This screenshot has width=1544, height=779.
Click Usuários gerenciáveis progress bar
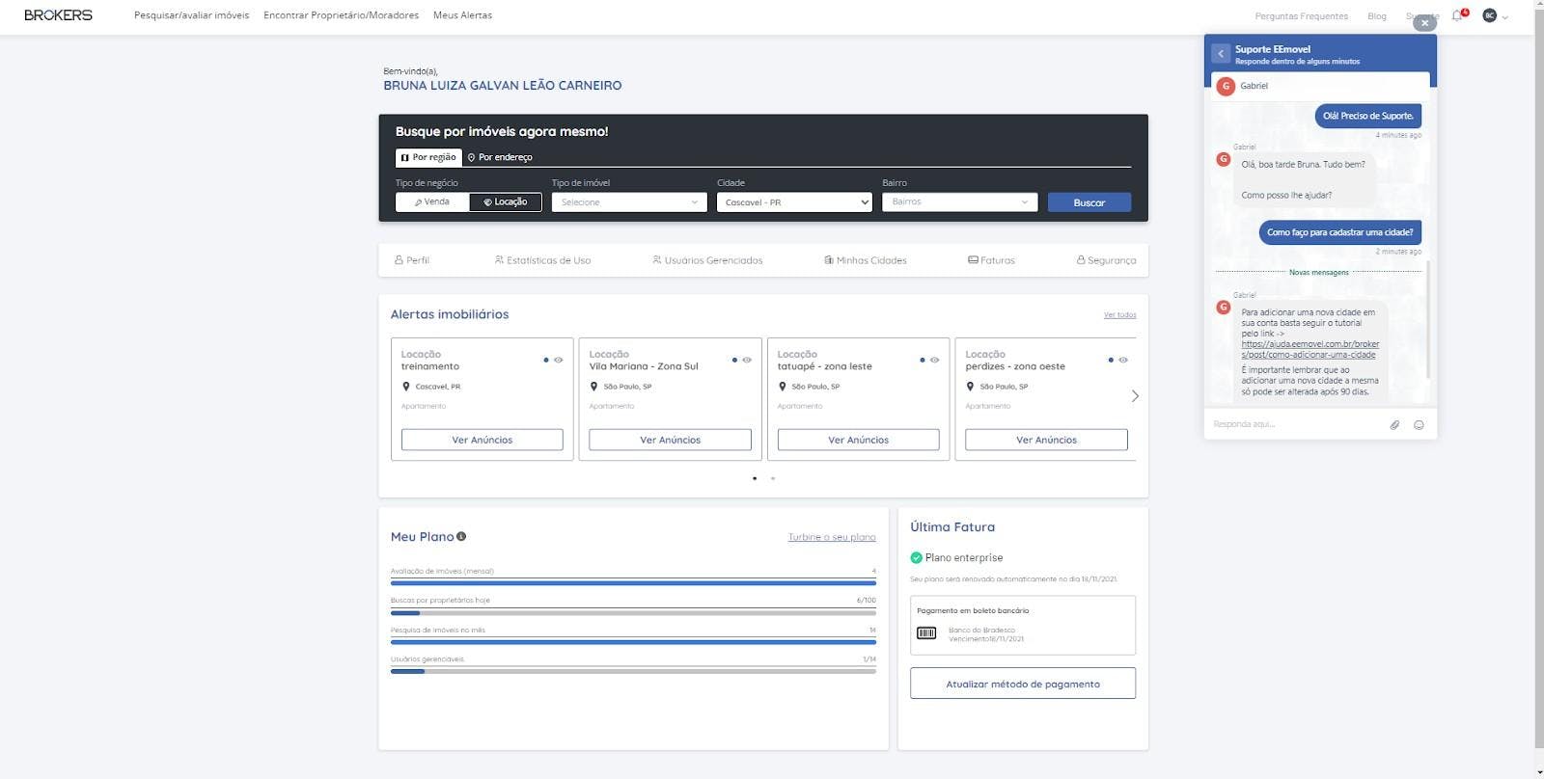click(x=633, y=671)
